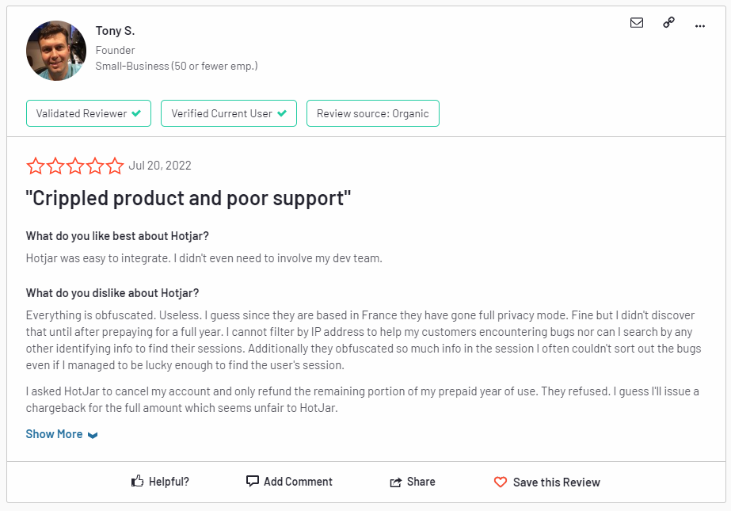Click the Save this Review text
The height and width of the screenshot is (511, 731).
pos(556,482)
